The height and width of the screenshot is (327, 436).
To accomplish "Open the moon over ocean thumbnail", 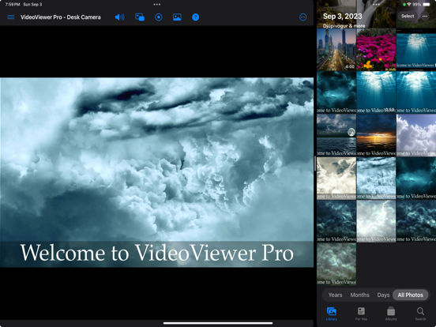I will coord(336,135).
